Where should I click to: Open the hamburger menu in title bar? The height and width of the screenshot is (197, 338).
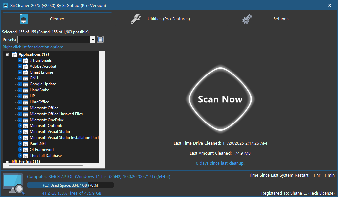(x=284, y=5)
